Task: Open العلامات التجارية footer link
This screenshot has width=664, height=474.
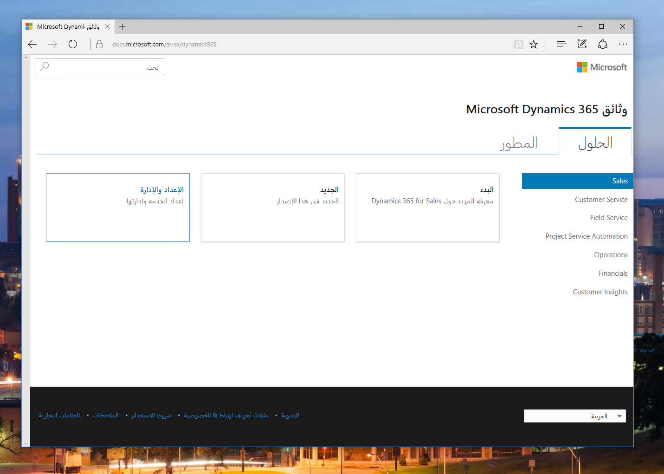Action: pyautogui.click(x=59, y=416)
